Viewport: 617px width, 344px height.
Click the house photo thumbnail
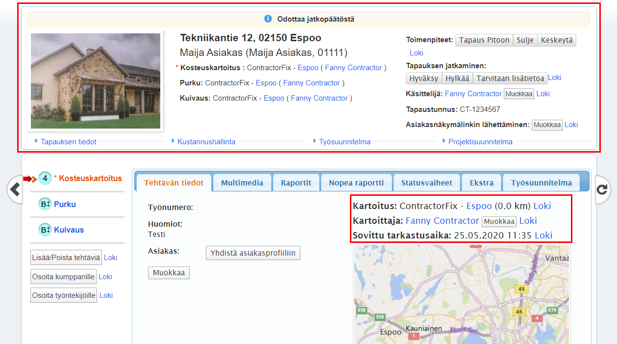click(96, 81)
